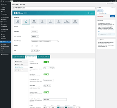Click the border Hover Color swatch
This screenshot has width=117, height=108.
point(66,107)
